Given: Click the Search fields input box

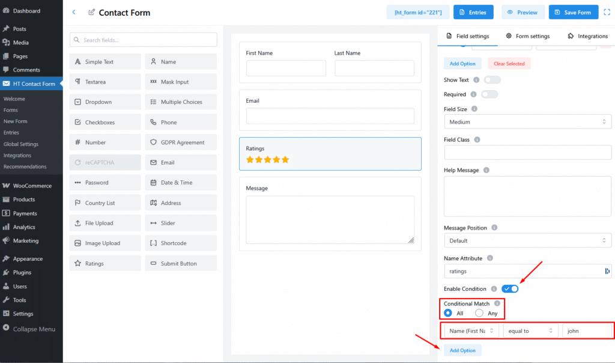Looking at the screenshot, I should tap(143, 40).
